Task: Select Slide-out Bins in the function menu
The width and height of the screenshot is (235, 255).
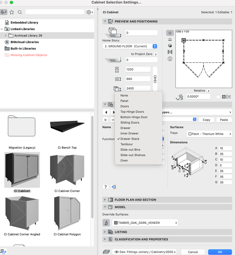Action: (x=130, y=150)
